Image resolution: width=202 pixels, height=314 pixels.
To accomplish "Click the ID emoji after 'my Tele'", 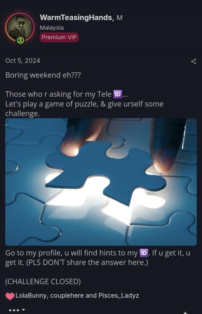I will (118, 94).
